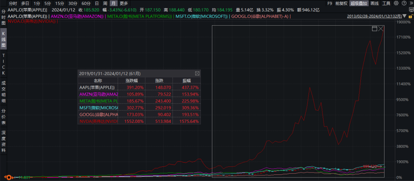The height and width of the screenshot is (181, 414).
Task: Close the selected chart range box
Action: tap(381, 28)
